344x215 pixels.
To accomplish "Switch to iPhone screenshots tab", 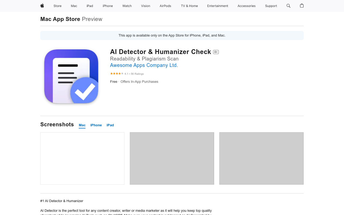I will coord(96,125).
